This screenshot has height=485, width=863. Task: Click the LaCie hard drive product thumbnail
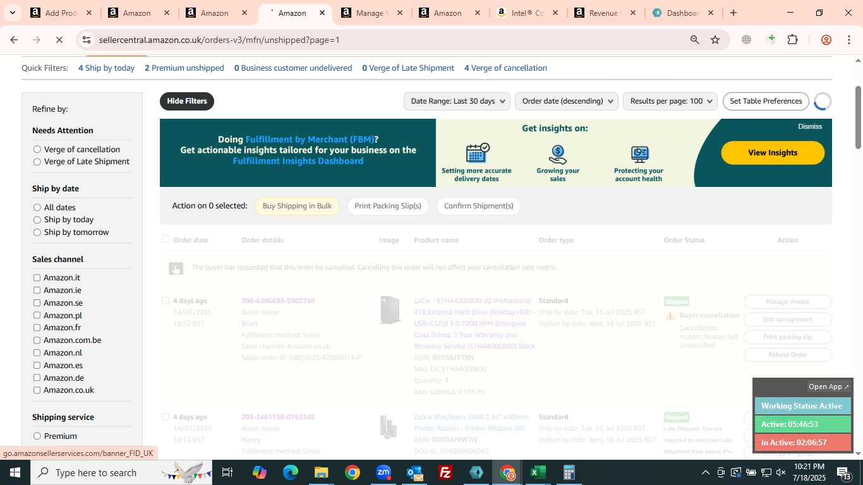pos(390,310)
